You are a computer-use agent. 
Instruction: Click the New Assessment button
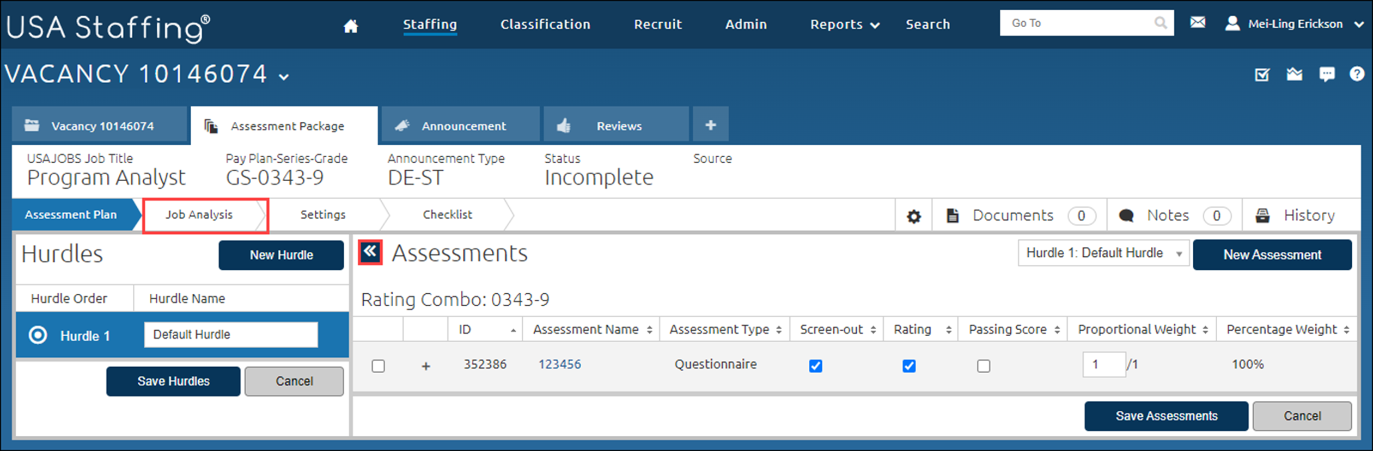[1272, 255]
